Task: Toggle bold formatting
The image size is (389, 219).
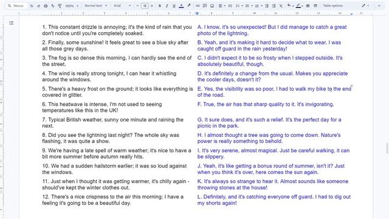Action: point(159,5)
